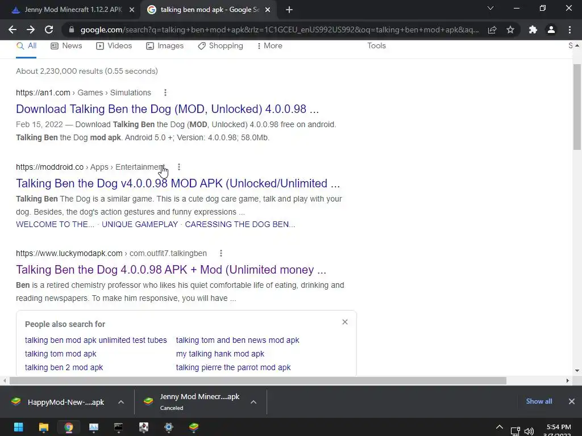Open HappyMod-New apk download item
This screenshot has width=582, height=436.
point(59,403)
